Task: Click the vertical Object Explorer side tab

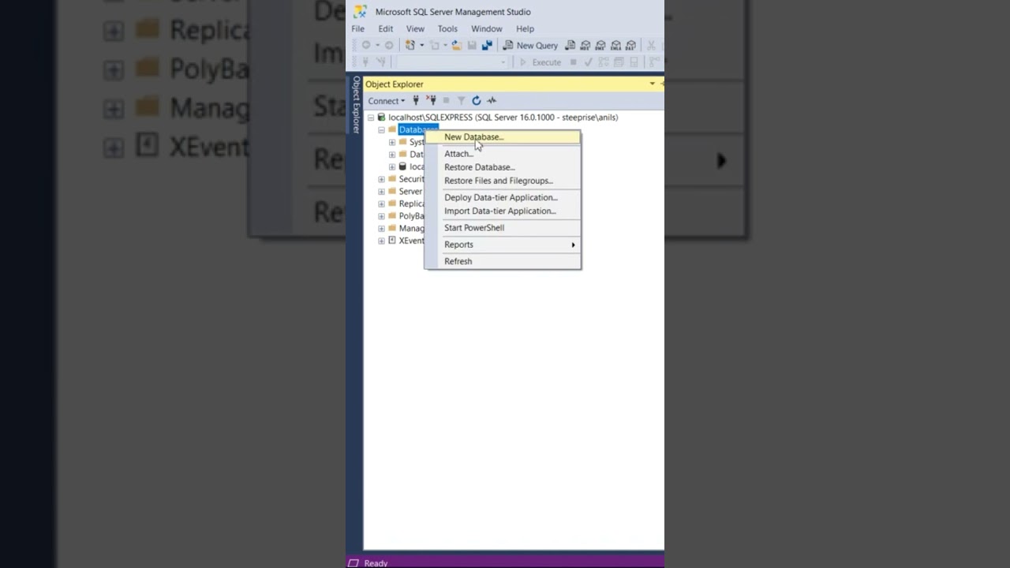Action: [356, 105]
